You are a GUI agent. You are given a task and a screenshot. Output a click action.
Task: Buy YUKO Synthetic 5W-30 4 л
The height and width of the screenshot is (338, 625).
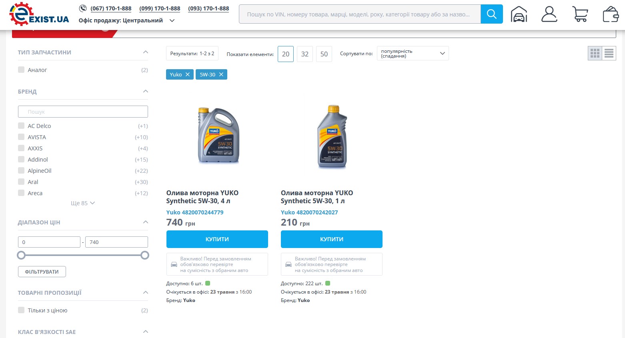[x=217, y=239]
